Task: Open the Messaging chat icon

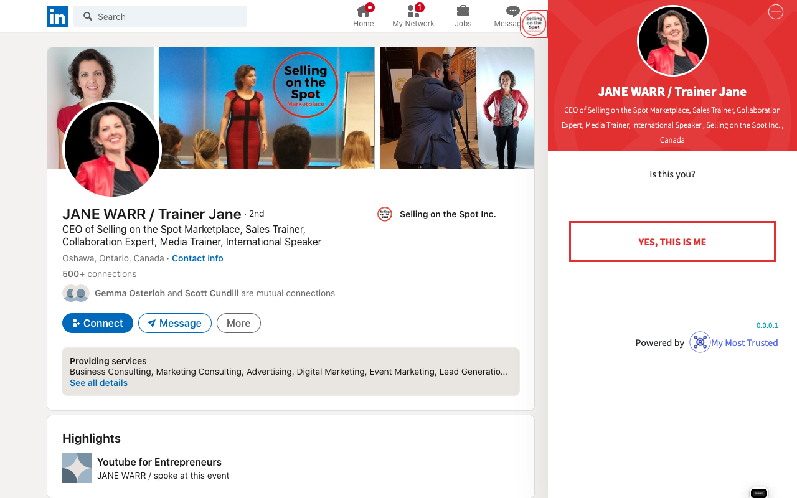Action: tap(513, 11)
